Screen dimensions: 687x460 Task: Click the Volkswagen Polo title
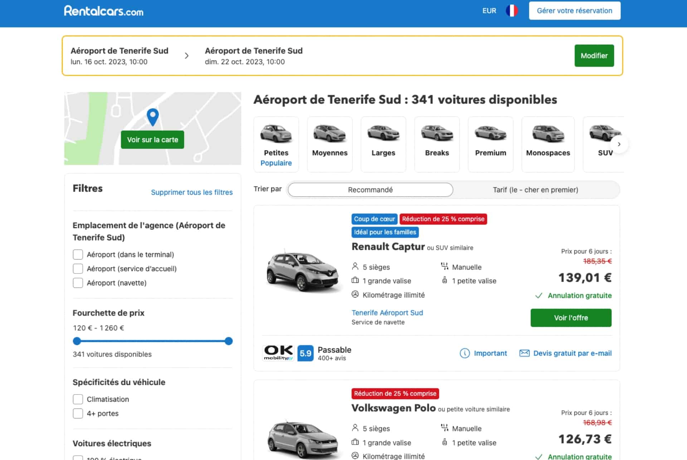tap(394, 408)
